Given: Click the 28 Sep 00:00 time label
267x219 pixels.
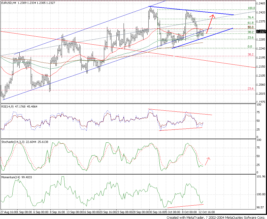Looking at the screenshot, I should click(140, 212).
